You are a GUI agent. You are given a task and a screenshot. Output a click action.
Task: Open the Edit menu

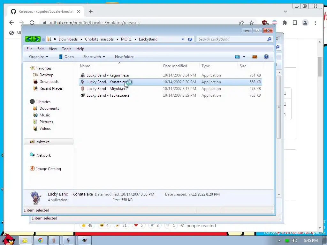coord(41,48)
